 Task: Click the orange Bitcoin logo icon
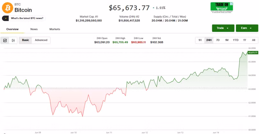coord(7,8)
